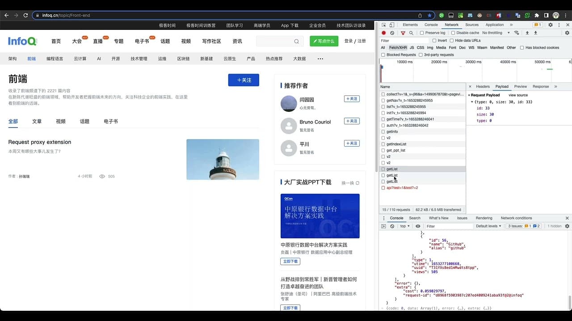Reload the browser page
Screen dimensions: 572x321
point(25,15)
